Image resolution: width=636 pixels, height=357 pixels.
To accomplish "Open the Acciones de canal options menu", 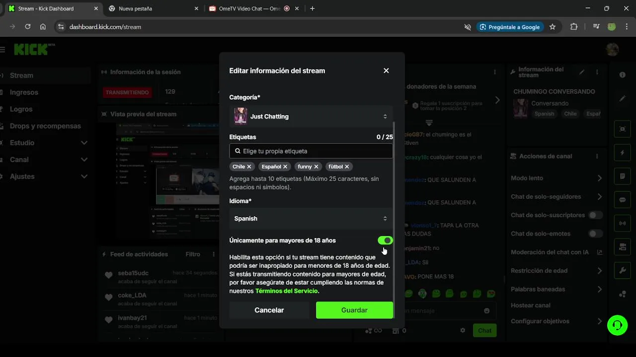I will coord(597,156).
